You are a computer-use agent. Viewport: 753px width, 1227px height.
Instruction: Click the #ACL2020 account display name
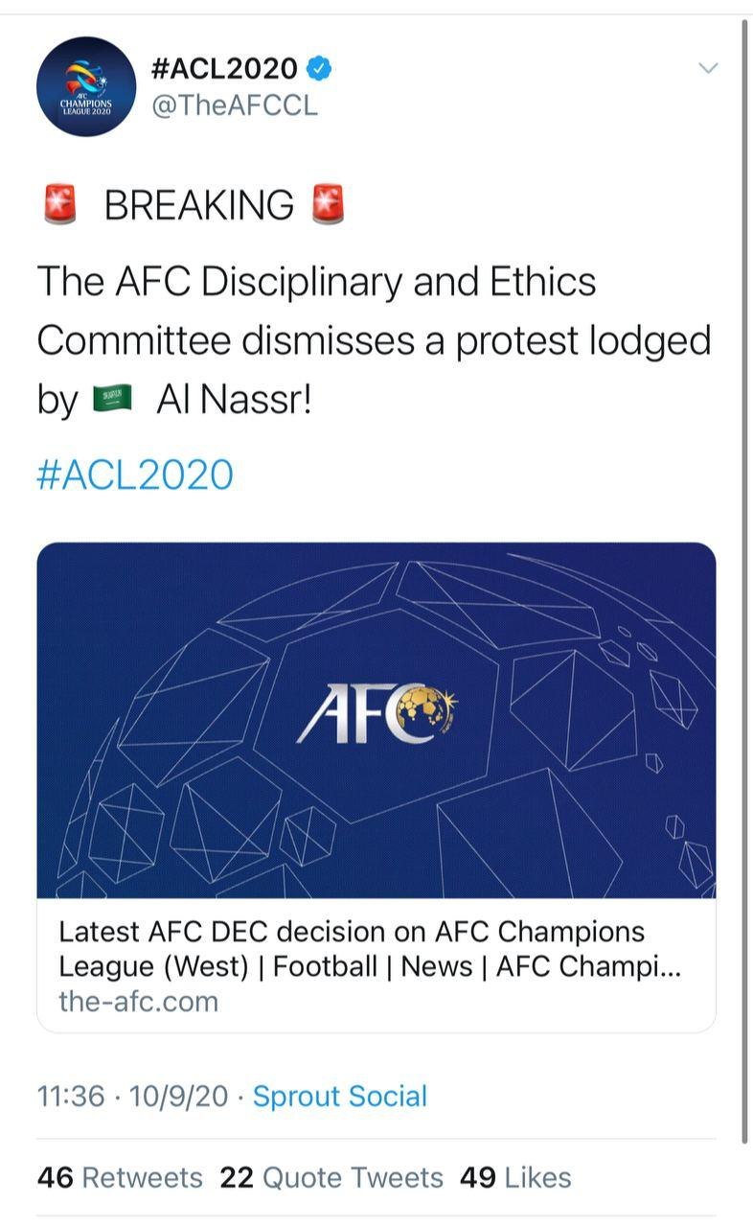(x=224, y=68)
